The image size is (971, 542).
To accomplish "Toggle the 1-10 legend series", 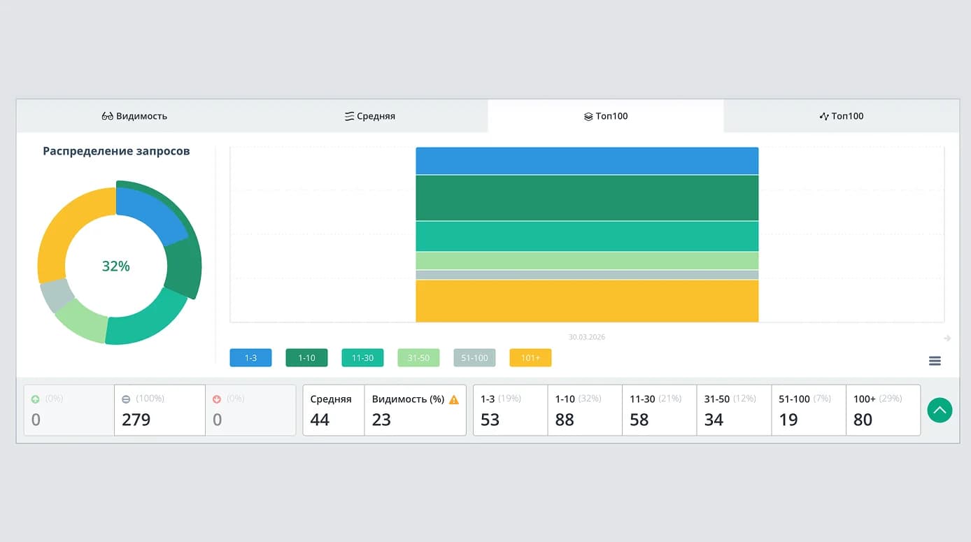I will pyautogui.click(x=306, y=358).
